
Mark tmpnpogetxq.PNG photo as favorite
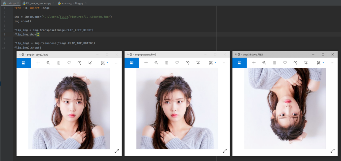177,63
